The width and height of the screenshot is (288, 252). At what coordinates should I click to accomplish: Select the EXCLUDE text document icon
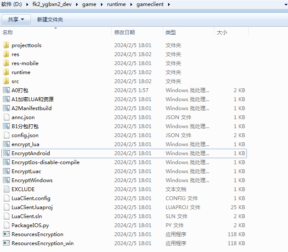click(6, 189)
